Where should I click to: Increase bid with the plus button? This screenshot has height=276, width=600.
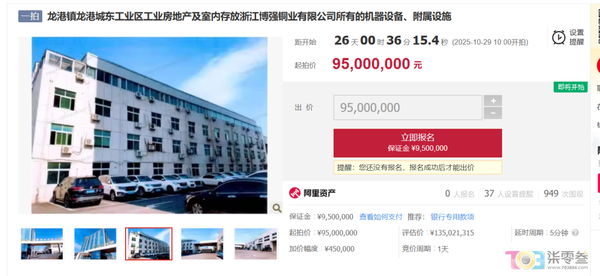click(493, 101)
